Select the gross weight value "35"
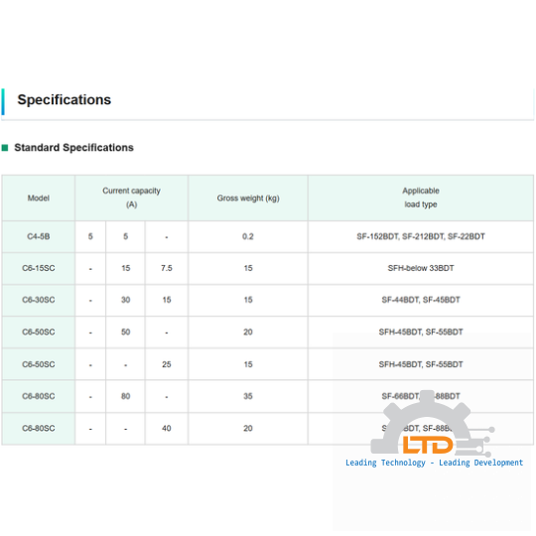536x536 pixels. point(248,396)
